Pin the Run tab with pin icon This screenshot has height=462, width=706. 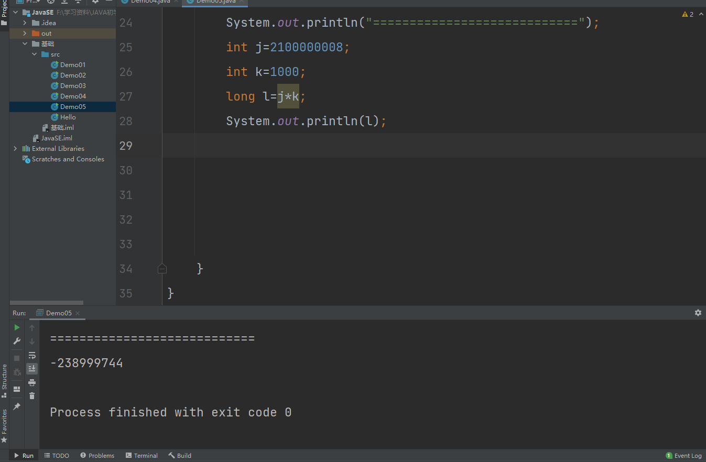[17, 406]
